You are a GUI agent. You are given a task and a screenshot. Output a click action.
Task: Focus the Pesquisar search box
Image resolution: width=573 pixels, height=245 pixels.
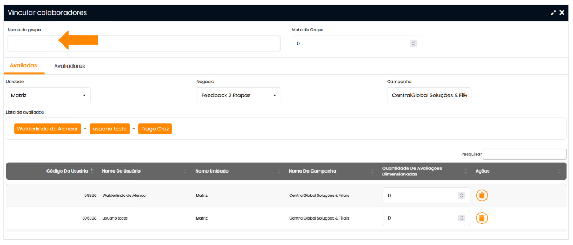524,154
